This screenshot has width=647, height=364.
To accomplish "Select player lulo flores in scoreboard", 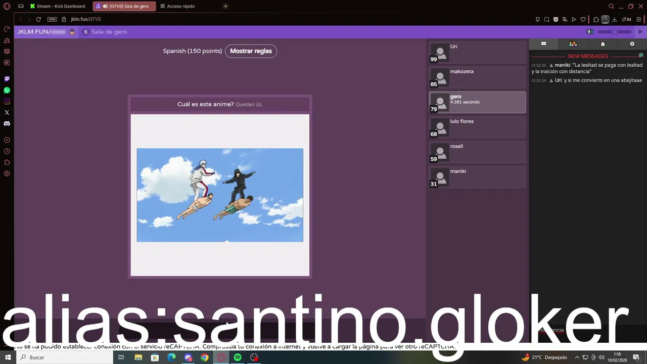I will point(478,127).
